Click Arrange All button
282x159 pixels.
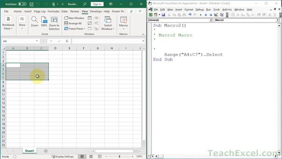point(73,23)
